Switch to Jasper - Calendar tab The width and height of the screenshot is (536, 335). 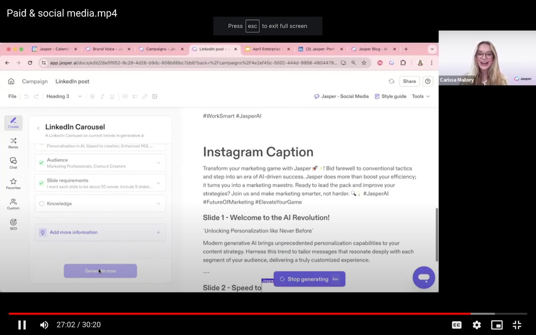(x=55, y=49)
